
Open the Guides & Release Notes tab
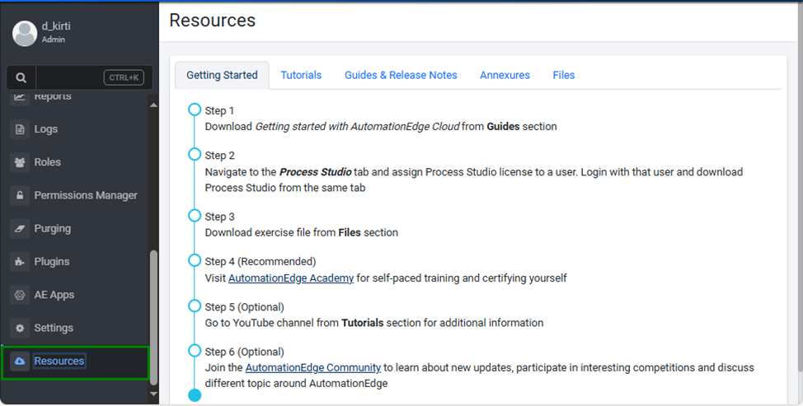401,75
